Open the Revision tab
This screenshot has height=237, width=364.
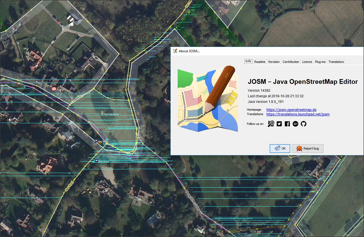coord(274,62)
